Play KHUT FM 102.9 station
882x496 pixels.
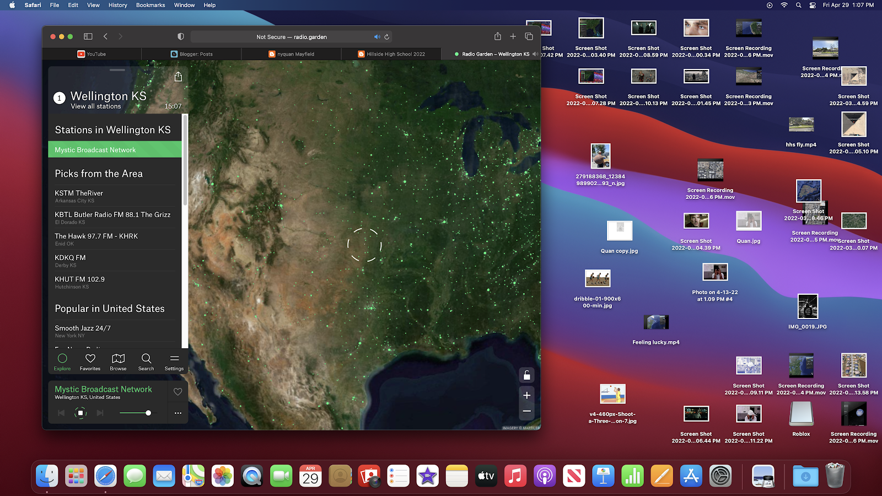[x=115, y=282]
